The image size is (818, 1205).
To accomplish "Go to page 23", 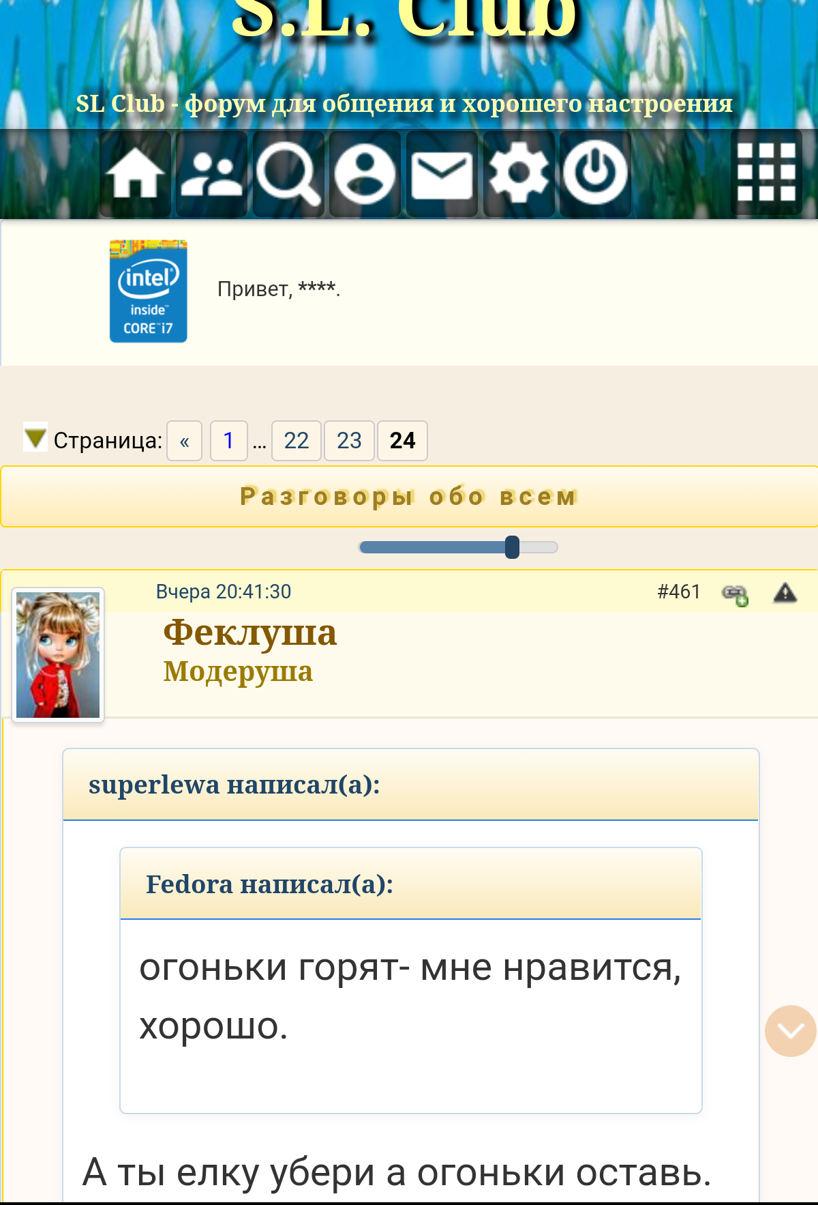I will pos(349,441).
